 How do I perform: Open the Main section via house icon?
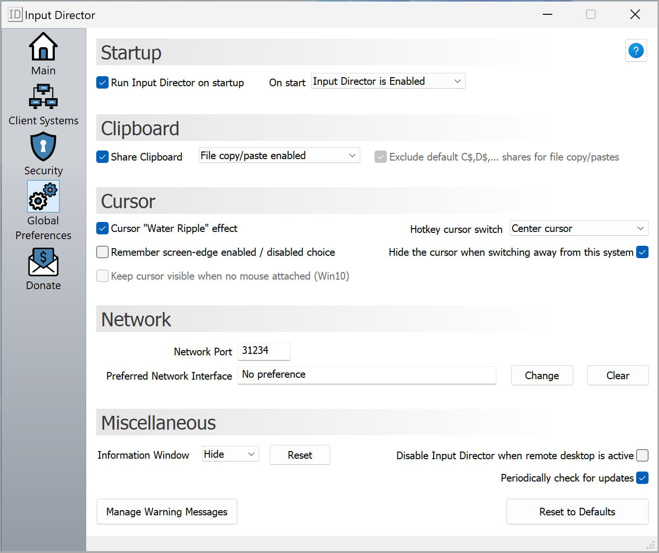tap(43, 47)
